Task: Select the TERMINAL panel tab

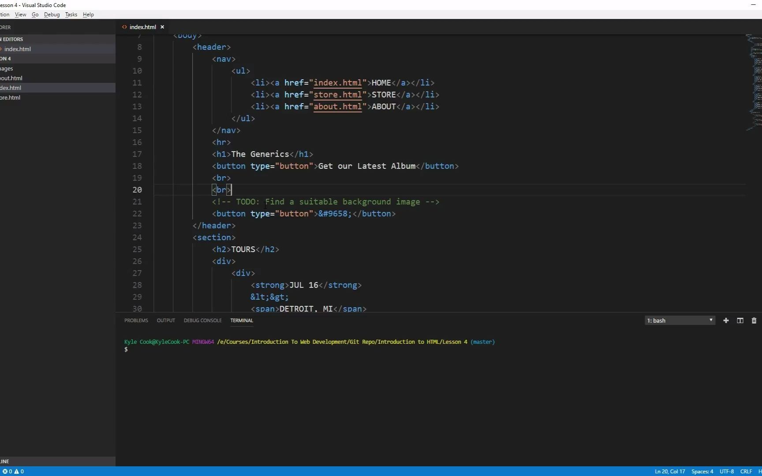Action: click(242, 320)
